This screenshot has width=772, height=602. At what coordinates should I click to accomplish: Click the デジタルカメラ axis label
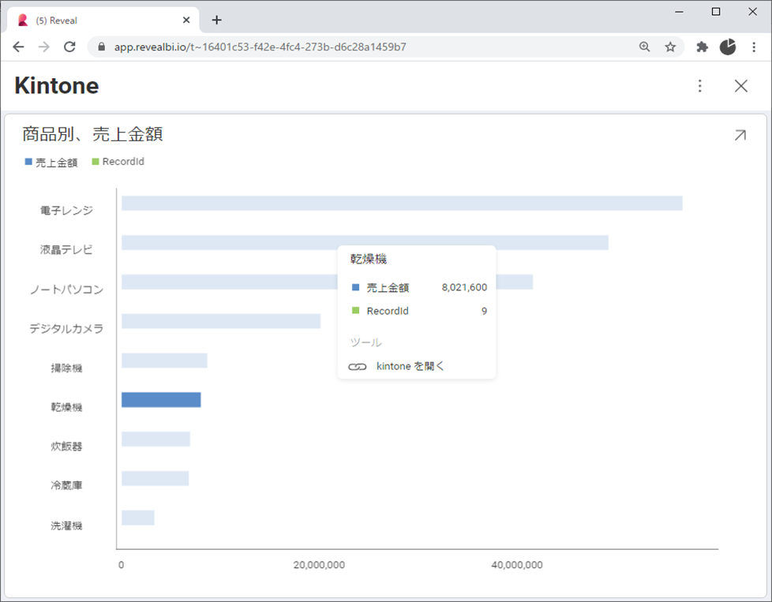66,328
